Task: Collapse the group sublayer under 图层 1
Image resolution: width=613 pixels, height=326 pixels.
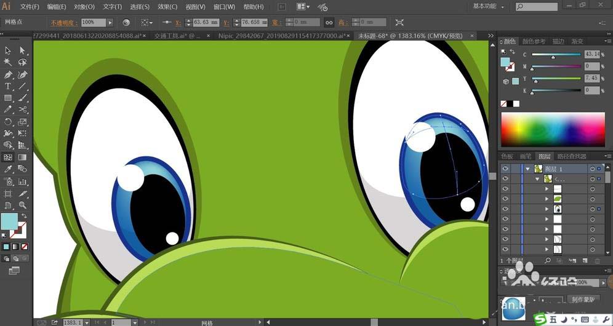Action: click(x=539, y=179)
